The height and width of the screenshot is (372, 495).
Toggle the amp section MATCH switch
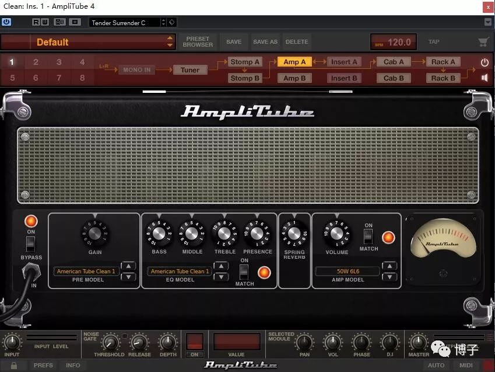click(368, 237)
